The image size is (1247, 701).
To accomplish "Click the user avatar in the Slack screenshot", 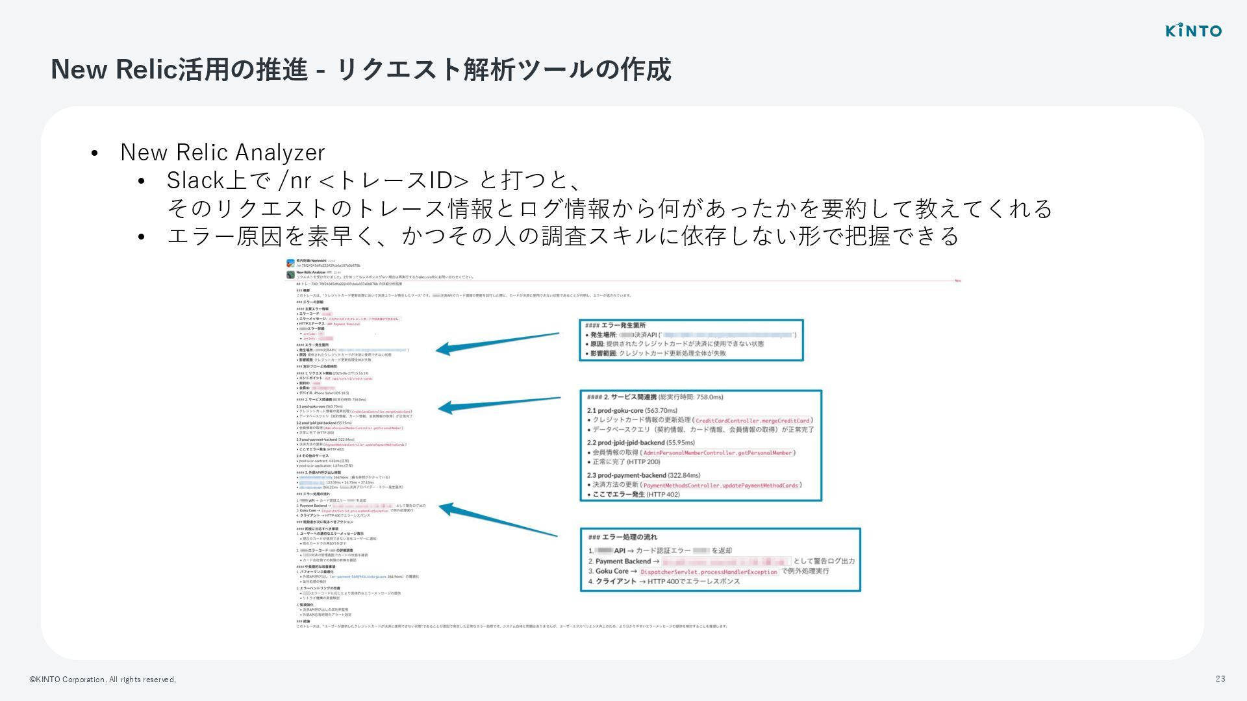I will point(290,263).
